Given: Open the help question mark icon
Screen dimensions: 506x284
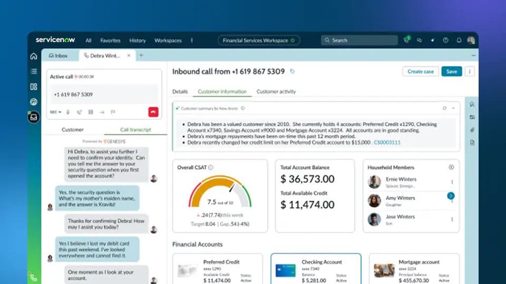Looking at the screenshot, I should tap(446, 40).
